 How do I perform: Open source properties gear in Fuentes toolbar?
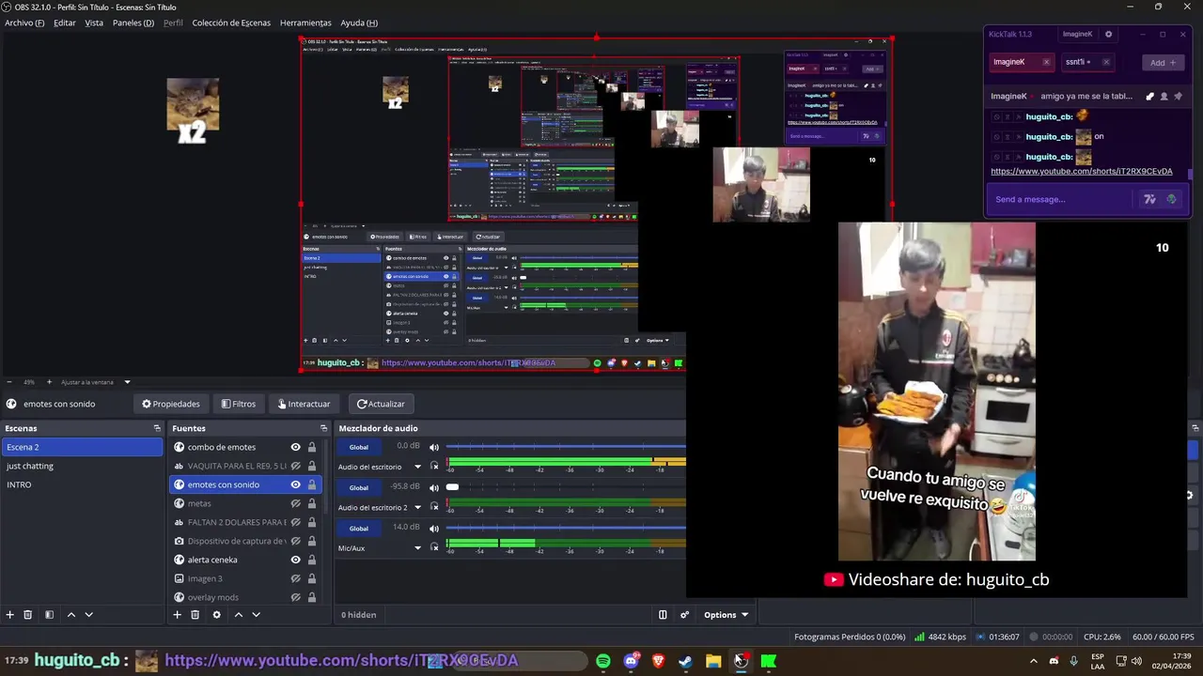coord(216,615)
